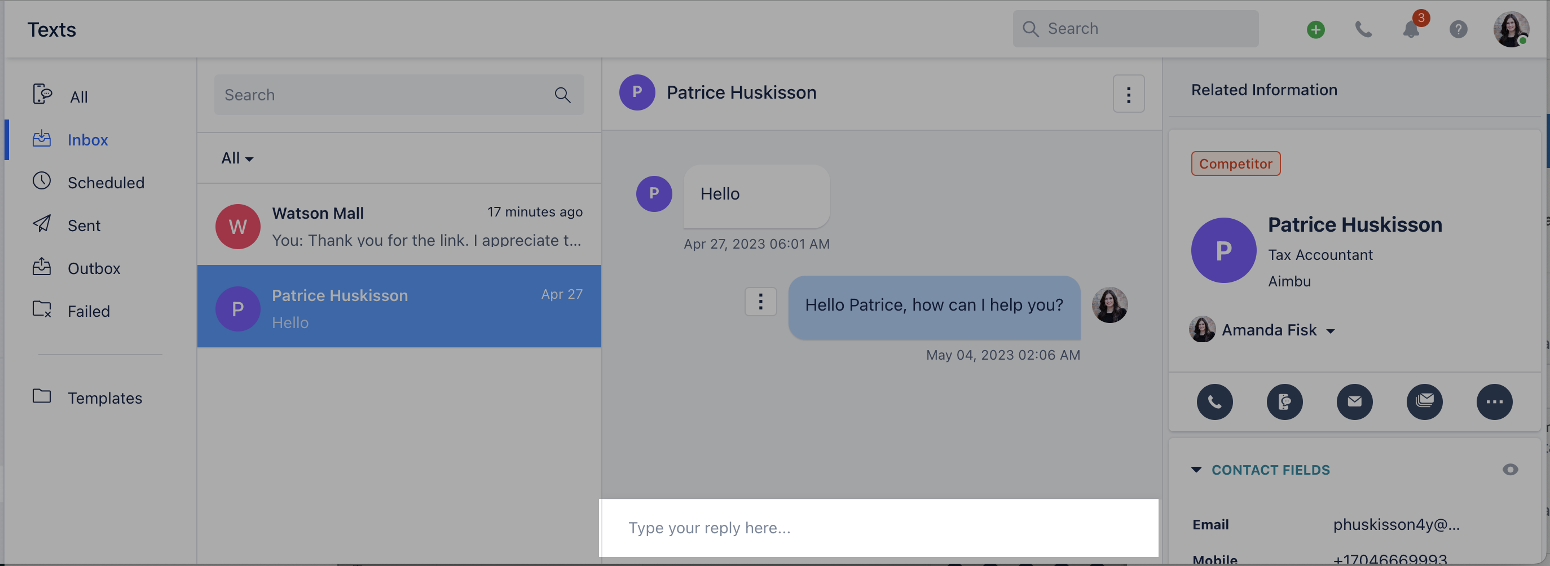Open the conversation kebab menu beside Patrice Huskisson
Viewport: 1550px width, 566px height.
click(1128, 93)
